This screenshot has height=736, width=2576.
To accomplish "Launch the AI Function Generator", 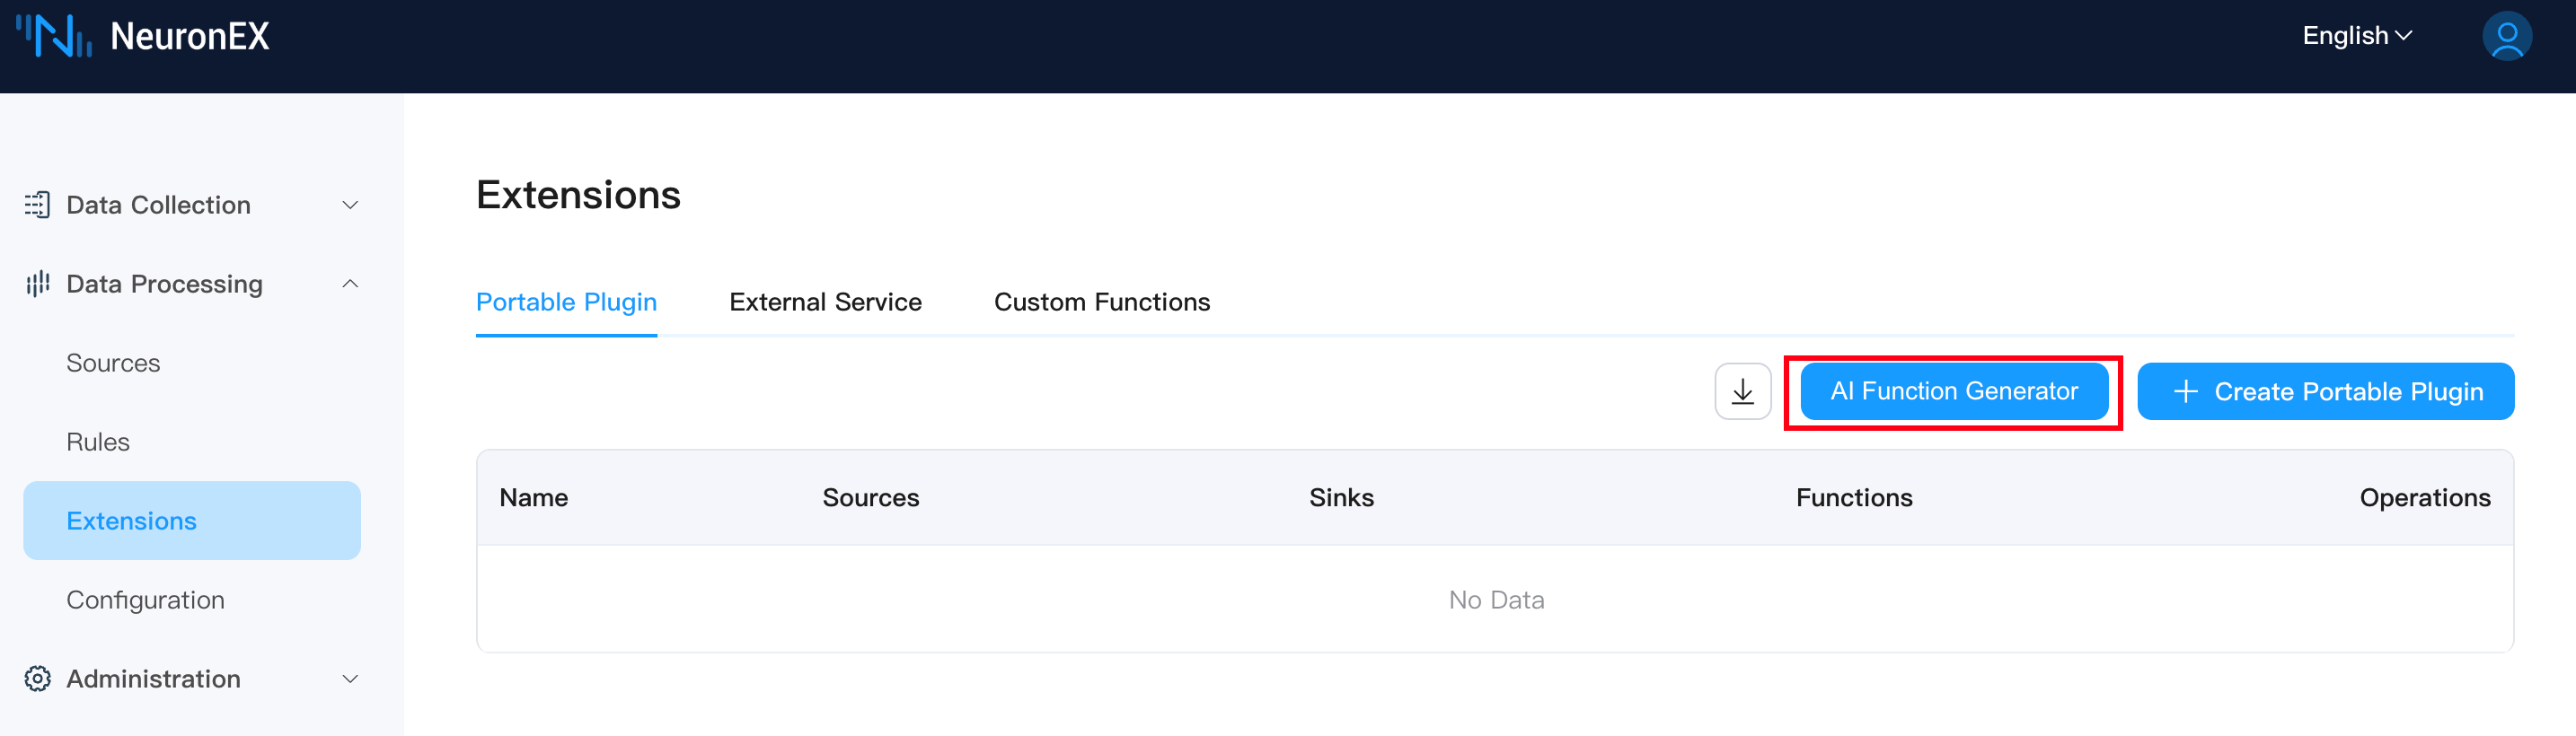I will click(x=1953, y=391).
